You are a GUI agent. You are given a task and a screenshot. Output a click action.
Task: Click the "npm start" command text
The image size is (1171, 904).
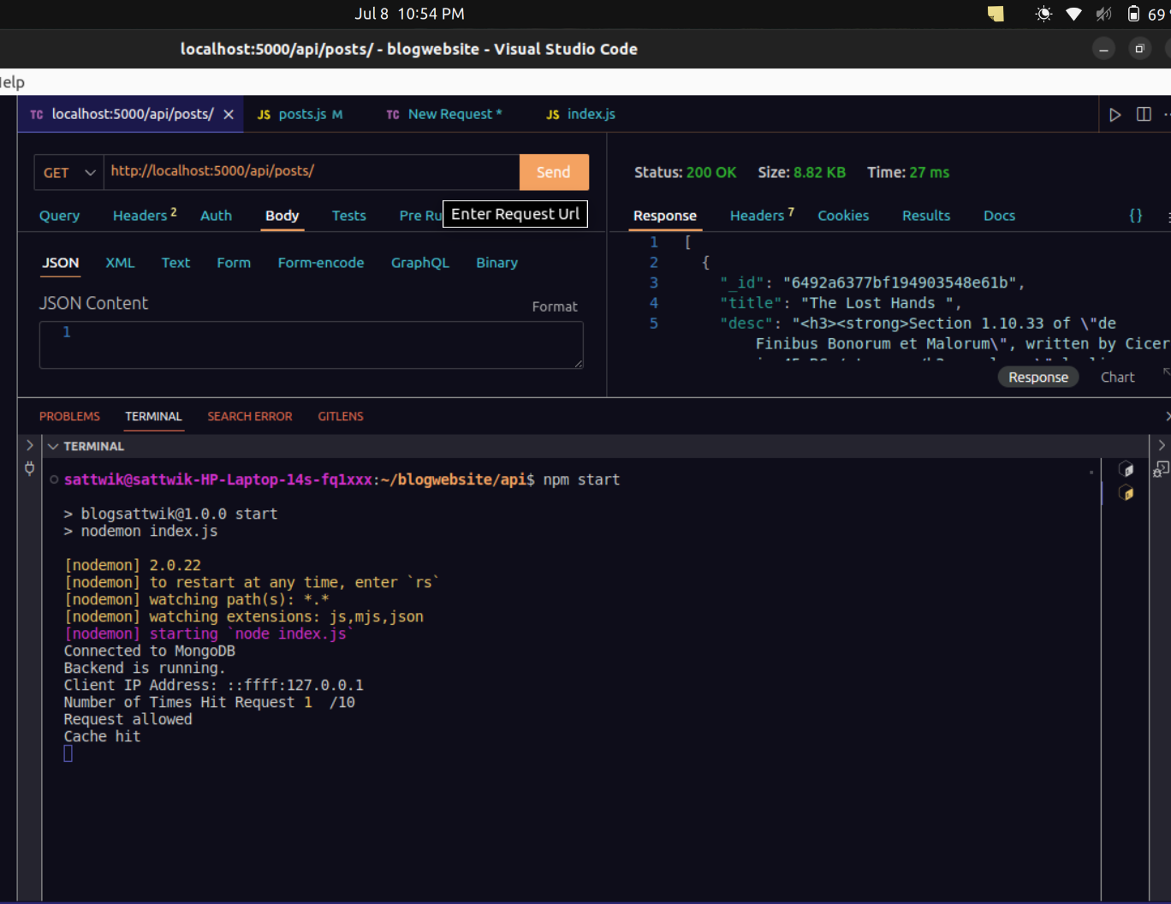tap(581, 480)
